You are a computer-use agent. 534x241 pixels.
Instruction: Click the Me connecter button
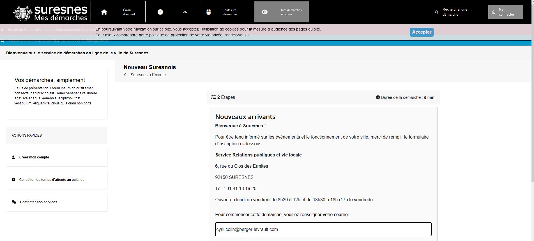[x=505, y=12]
